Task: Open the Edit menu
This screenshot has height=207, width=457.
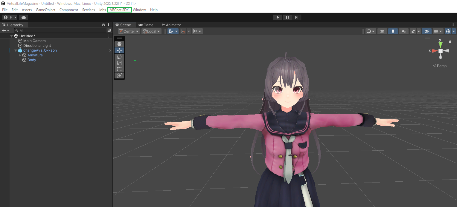Action: (x=15, y=10)
